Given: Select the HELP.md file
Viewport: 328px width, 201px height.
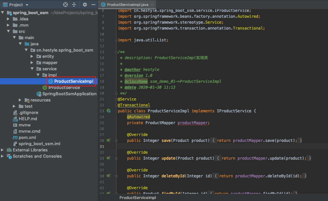Looking at the screenshot, I should pos(28,119).
